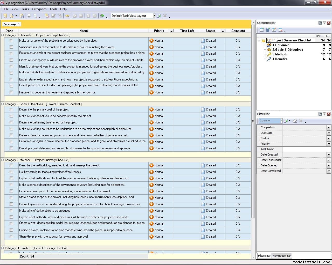Viewport: 332px width, 265px height.
Task: Check Done for 'Determine the primary goal' task
Action: click(x=11, y=109)
